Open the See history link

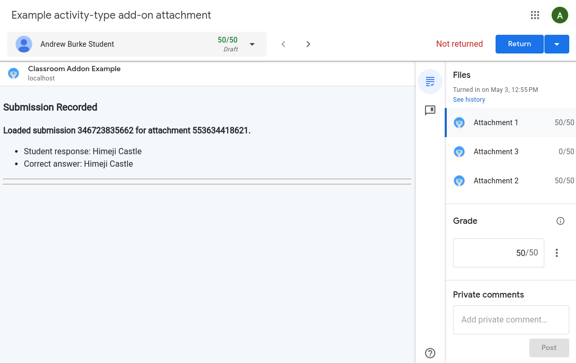[469, 100]
